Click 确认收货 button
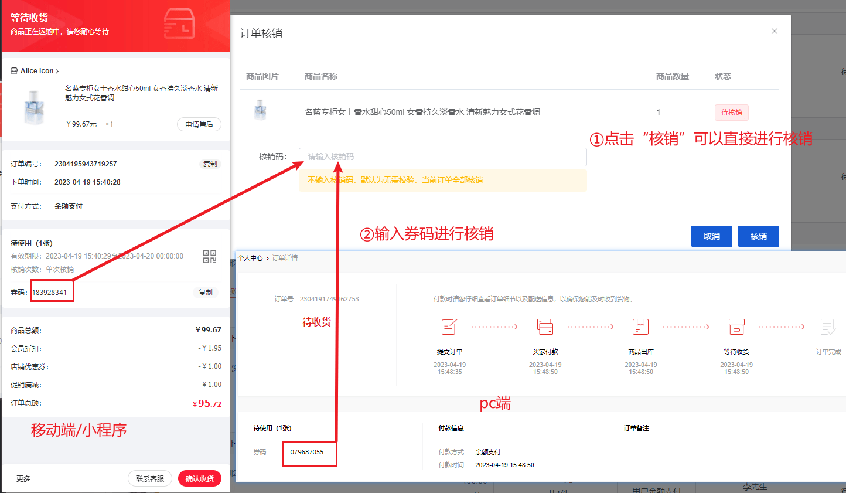This screenshot has width=846, height=493. point(200,478)
